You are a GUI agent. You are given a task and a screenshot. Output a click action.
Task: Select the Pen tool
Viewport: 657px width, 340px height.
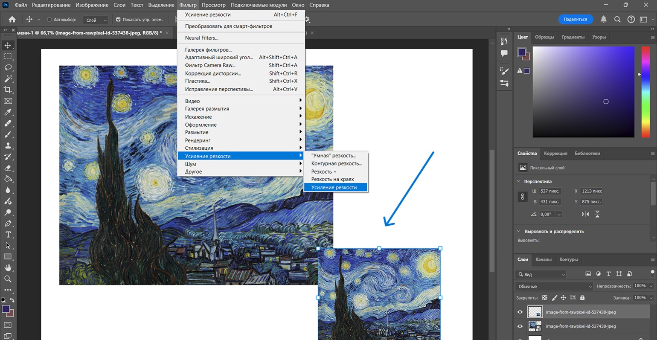pos(8,223)
